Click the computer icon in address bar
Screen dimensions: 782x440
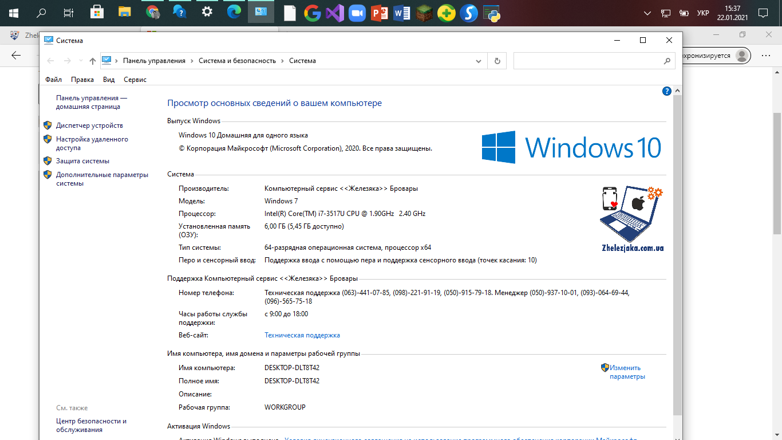click(x=106, y=60)
